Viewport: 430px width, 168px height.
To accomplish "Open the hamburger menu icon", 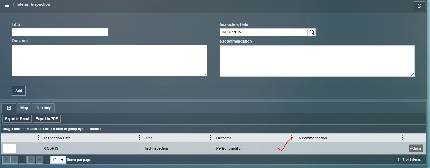I will [x=7, y=5].
